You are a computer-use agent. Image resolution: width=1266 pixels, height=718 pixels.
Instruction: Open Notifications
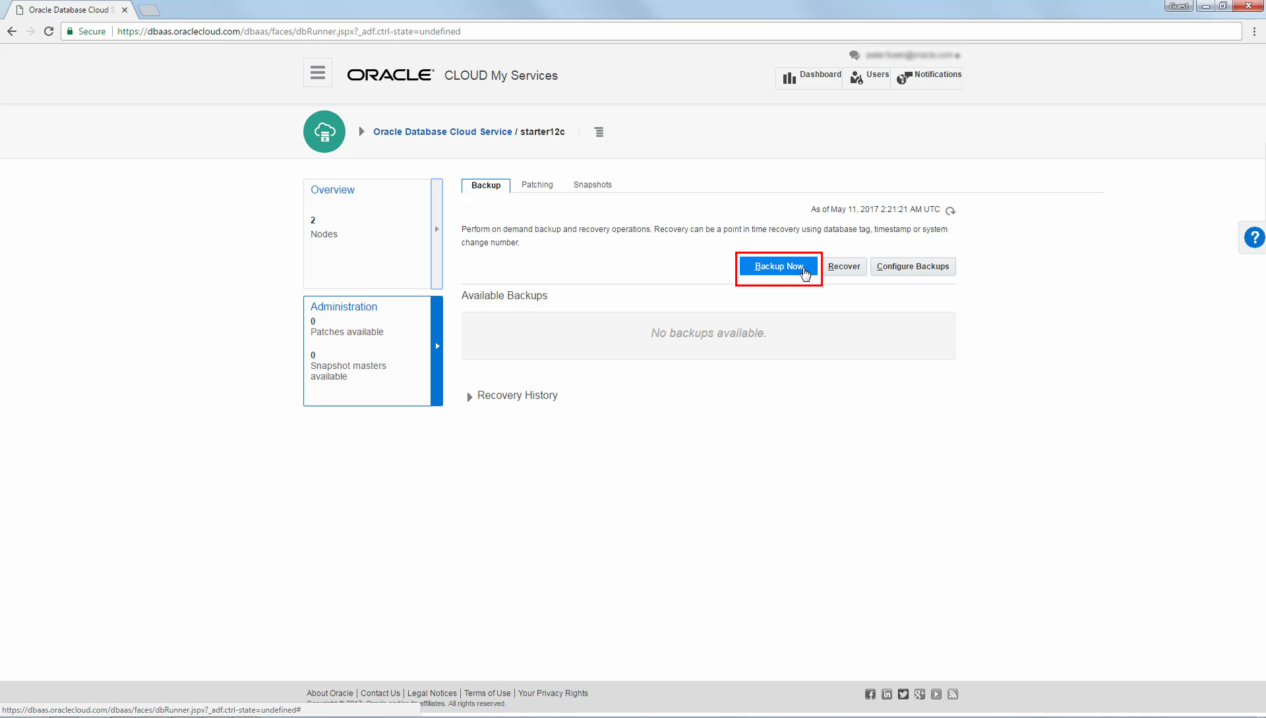pos(928,77)
